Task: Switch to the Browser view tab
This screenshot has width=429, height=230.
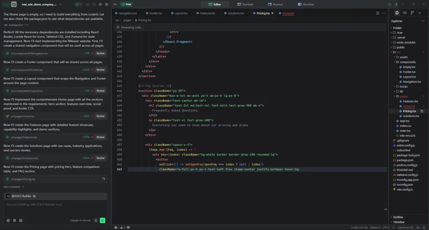Action: pyautogui.click(x=276, y=4)
